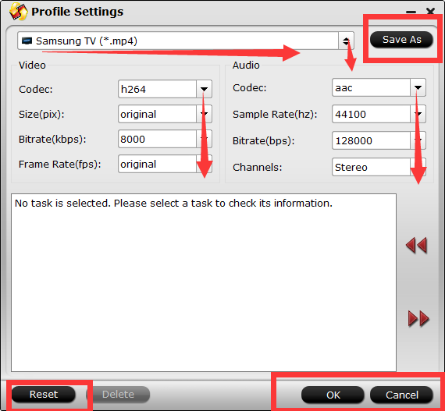Cancel the profile settings changes
The width and height of the screenshot is (445, 411).
click(401, 395)
